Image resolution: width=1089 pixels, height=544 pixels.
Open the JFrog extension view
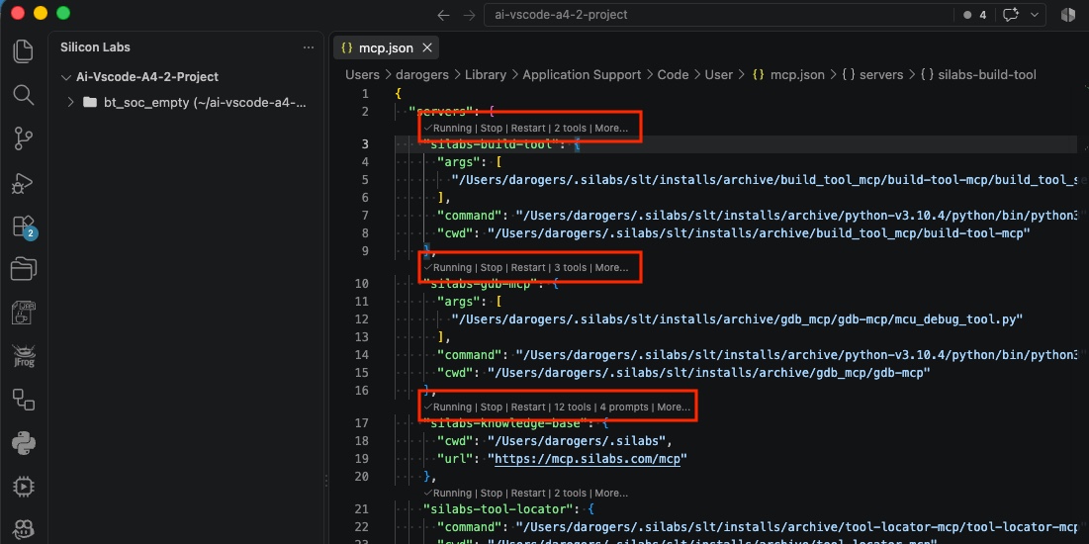(23, 356)
